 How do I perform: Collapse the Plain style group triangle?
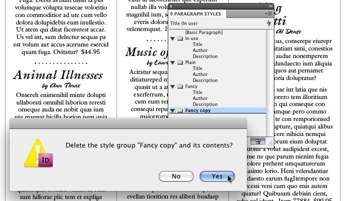click(x=173, y=62)
